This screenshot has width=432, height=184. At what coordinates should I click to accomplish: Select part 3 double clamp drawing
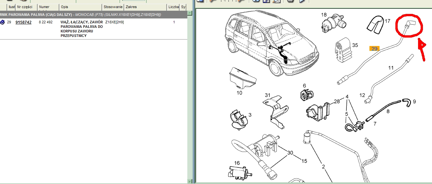point(239,119)
